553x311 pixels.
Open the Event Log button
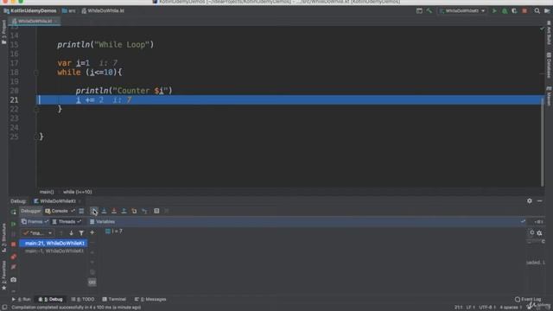(528, 300)
